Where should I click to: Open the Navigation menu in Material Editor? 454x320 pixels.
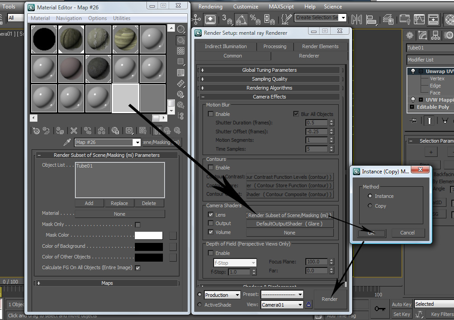tap(69, 18)
